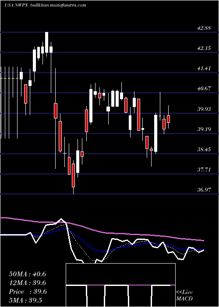Click the purple 50MA line in the lower panel

[102, 232]
